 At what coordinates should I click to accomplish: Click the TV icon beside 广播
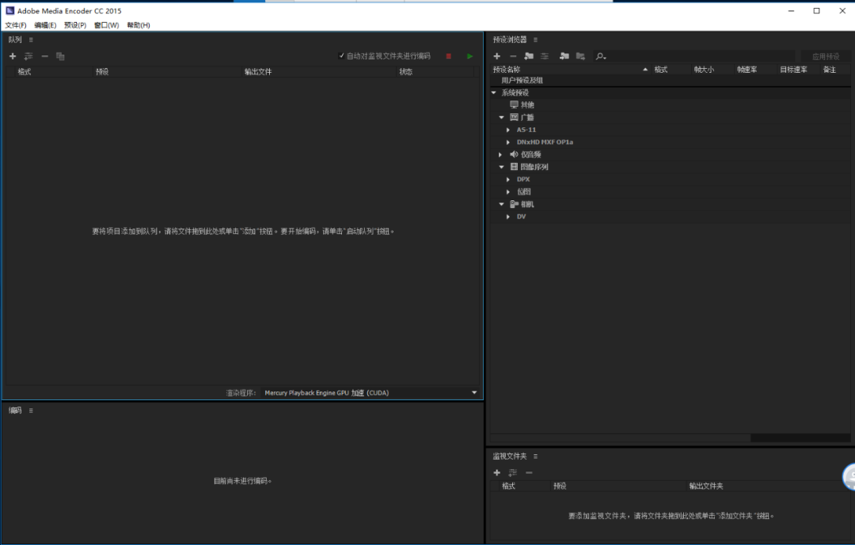coord(514,117)
